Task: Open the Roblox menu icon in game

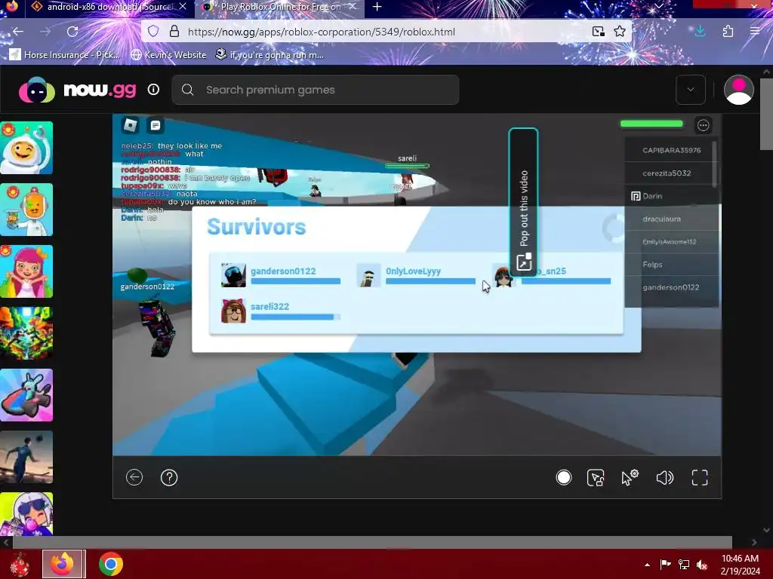Action: [130, 125]
